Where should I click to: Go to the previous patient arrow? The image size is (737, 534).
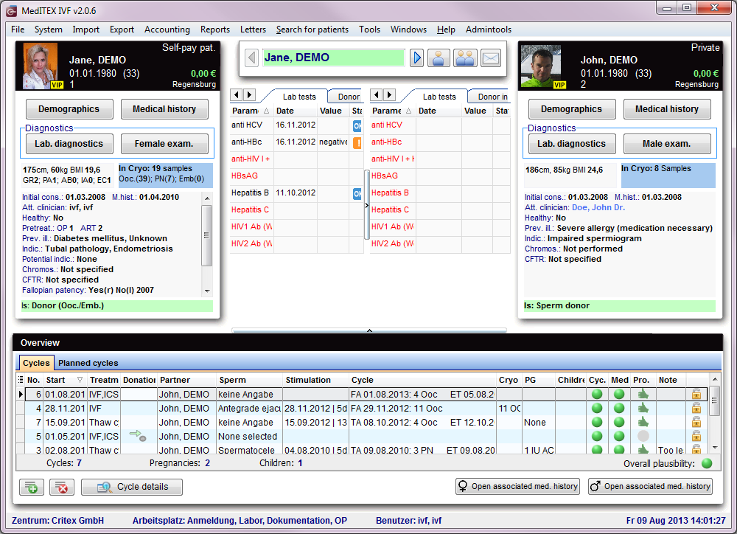[252, 58]
